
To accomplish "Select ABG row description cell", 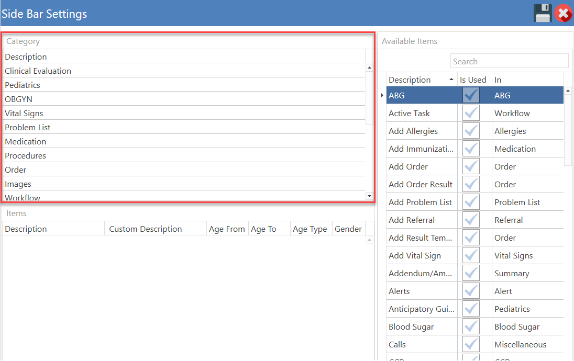I will (x=422, y=95).
